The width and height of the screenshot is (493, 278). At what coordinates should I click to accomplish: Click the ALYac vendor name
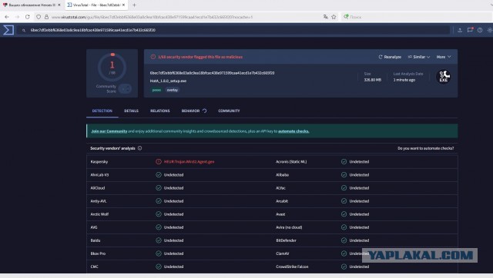click(280, 188)
